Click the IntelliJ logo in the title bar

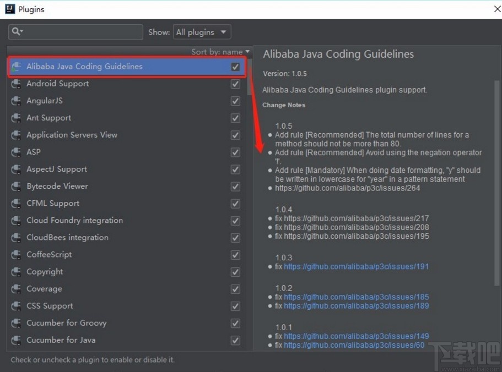click(x=9, y=9)
